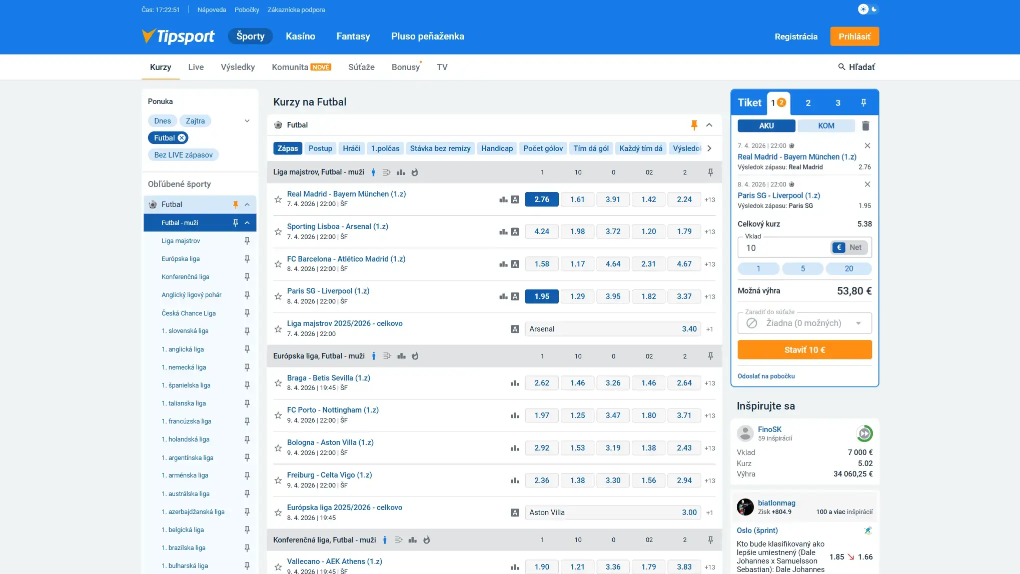The image size is (1020, 574).
Task: Toggle Sporting Lisboa - Arsenal as favorite star
Action: click(x=278, y=231)
